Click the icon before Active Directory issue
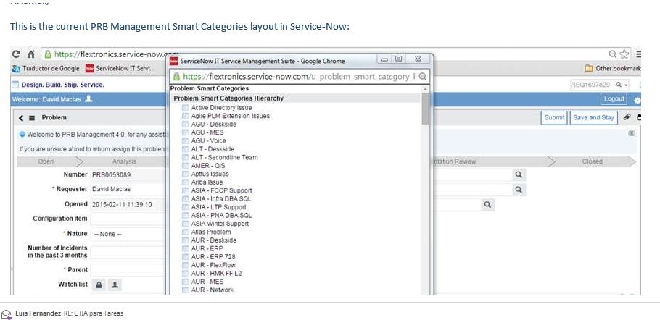Screen dimensions: 660x320 [x=185, y=108]
